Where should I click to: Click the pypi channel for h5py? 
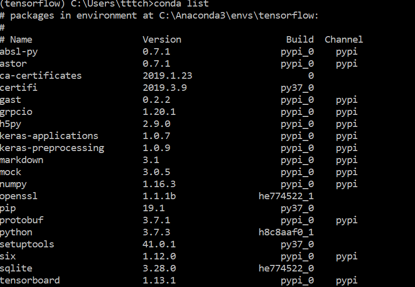click(x=346, y=124)
